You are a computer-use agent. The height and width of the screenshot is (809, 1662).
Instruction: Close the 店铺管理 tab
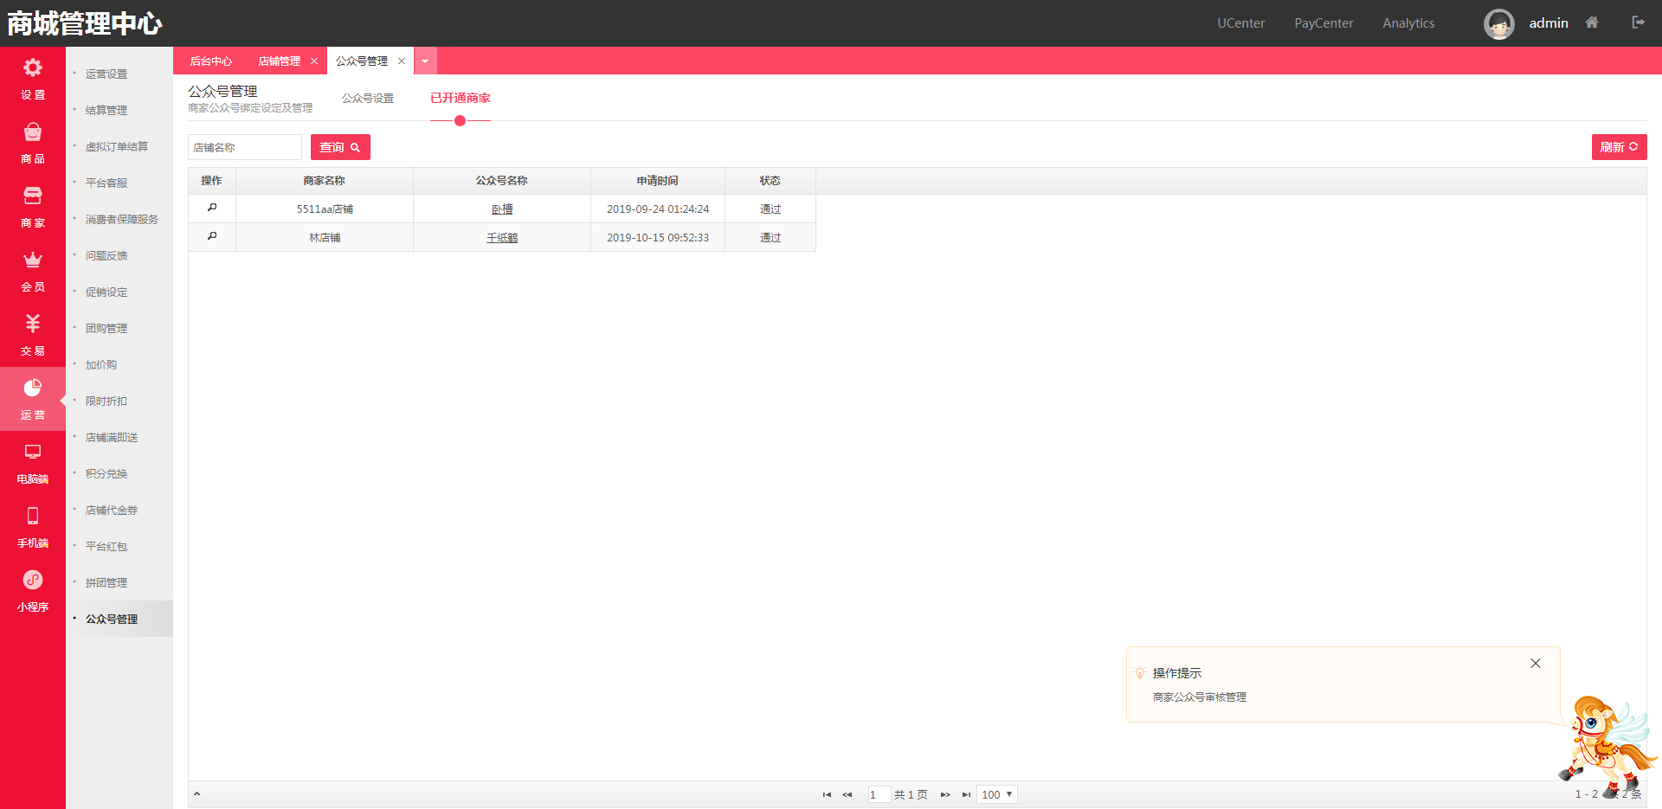coord(314,61)
